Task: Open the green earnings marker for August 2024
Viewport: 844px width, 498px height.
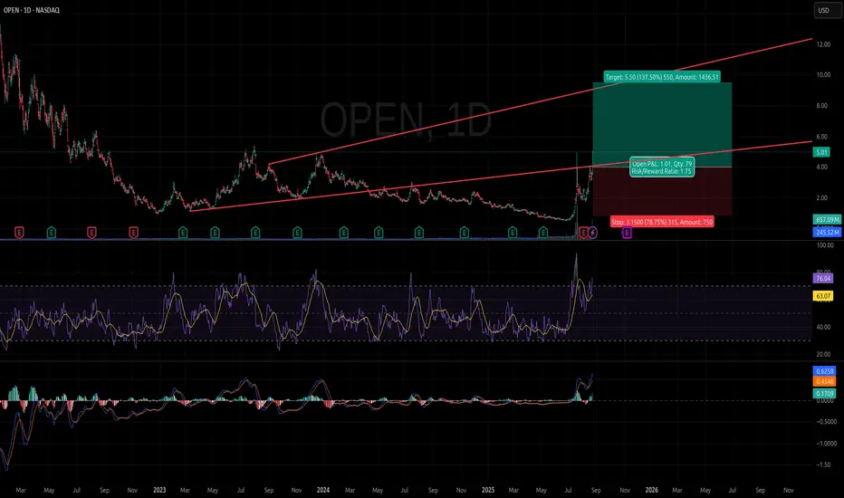Action: pyautogui.click(x=418, y=233)
